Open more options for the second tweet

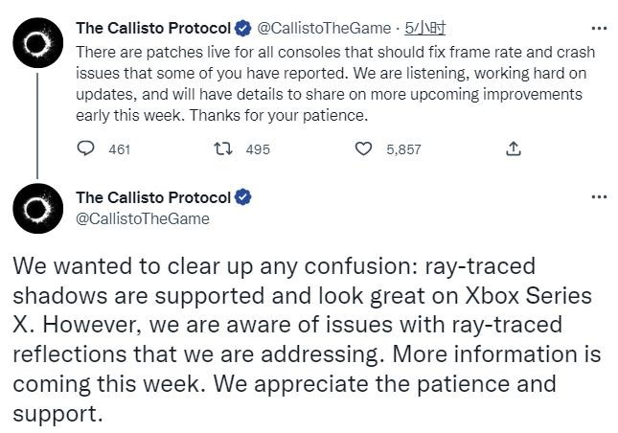click(599, 197)
